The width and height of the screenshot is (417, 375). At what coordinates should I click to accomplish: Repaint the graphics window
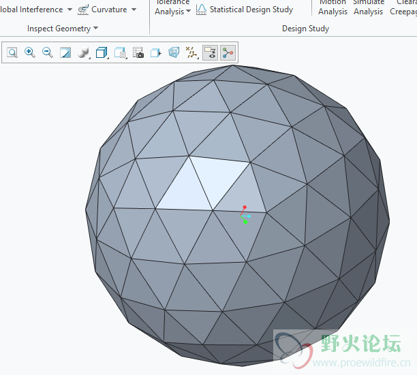[x=65, y=52]
